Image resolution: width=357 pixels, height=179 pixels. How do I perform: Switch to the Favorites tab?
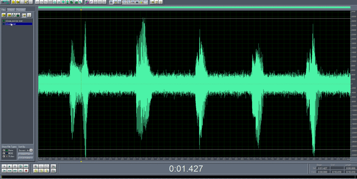tap(21, 10)
